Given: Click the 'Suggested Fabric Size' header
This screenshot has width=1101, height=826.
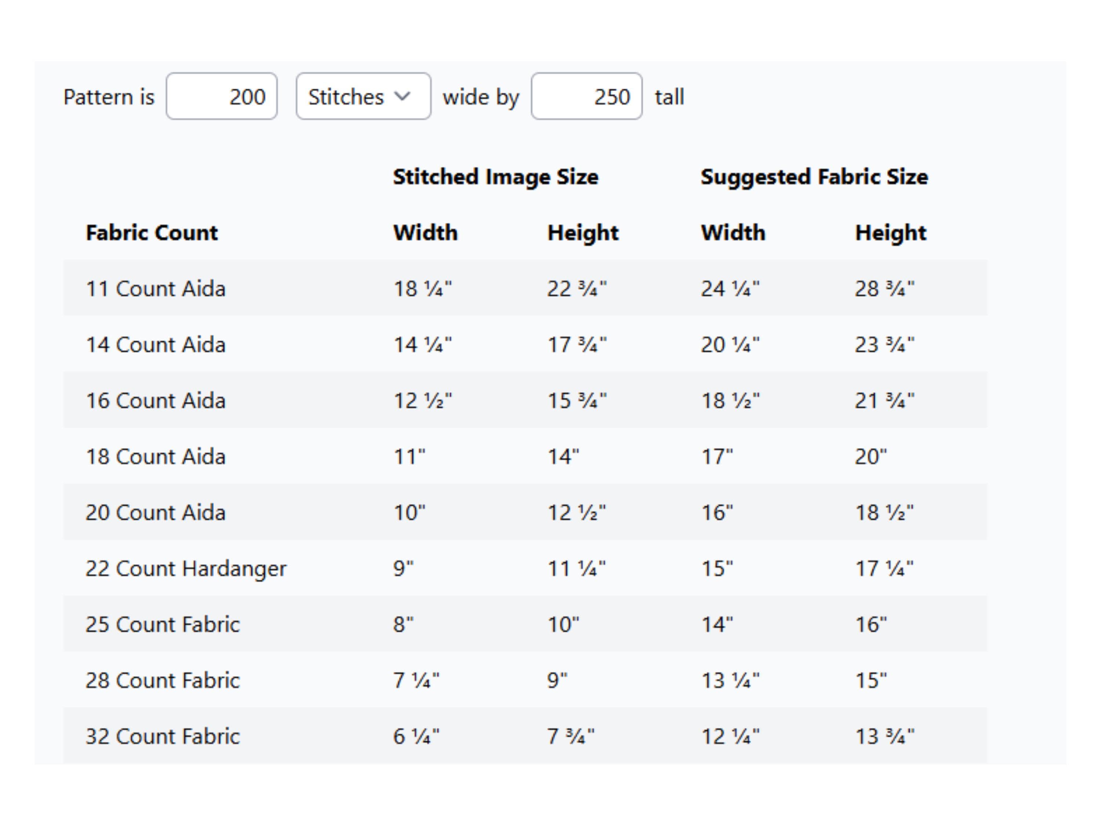Looking at the screenshot, I should [x=814, y=177].
